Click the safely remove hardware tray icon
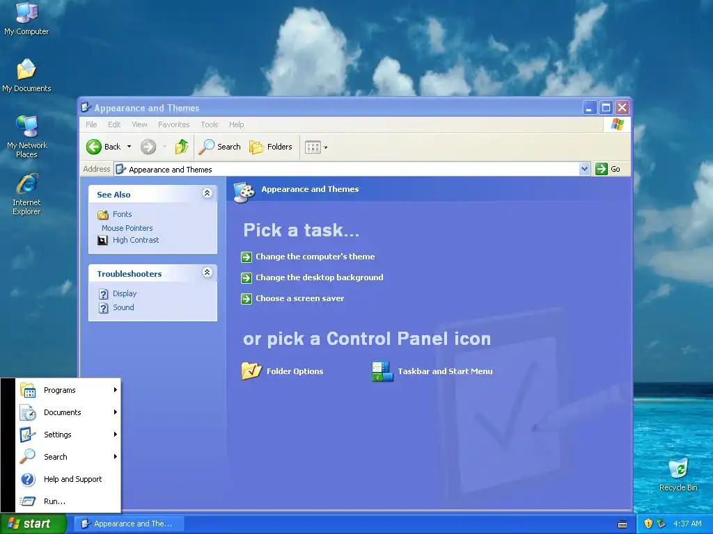 (x=661, y=524)
